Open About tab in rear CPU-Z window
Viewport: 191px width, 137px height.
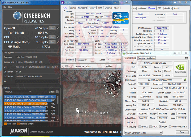pos(176,8)
